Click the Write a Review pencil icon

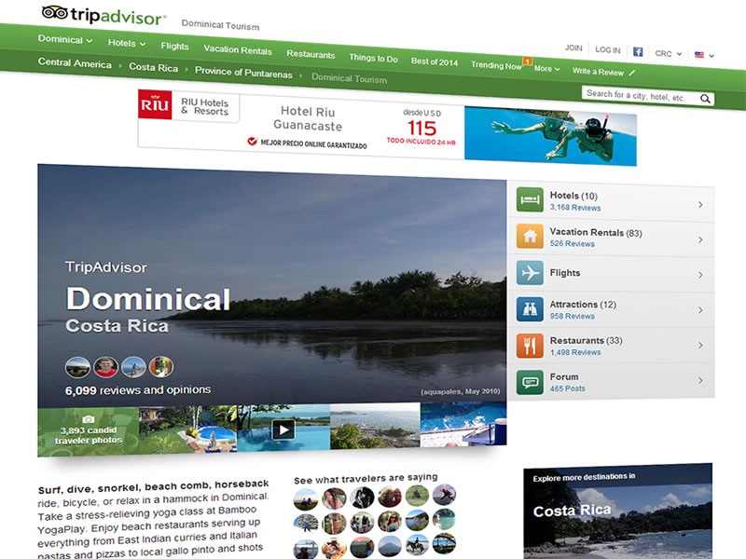[632, 74]
